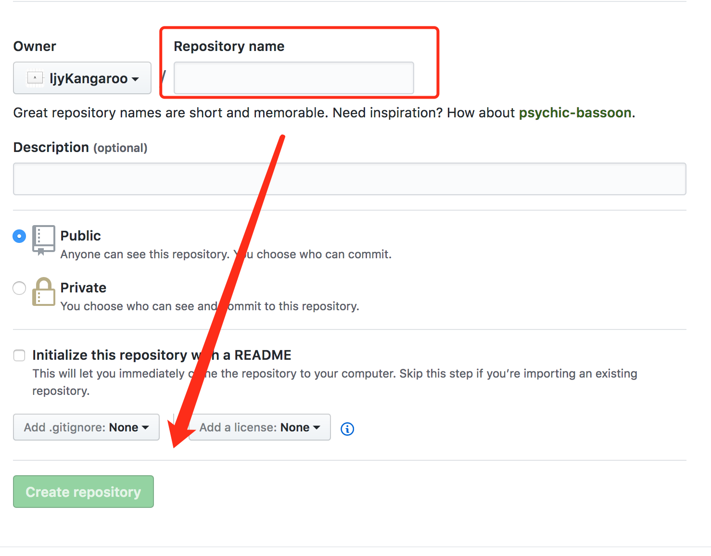This screenshot has height=556, width=711.
Task: Select the Private visibility radio button
Action: pyautogui.click(x=19, y=288)
